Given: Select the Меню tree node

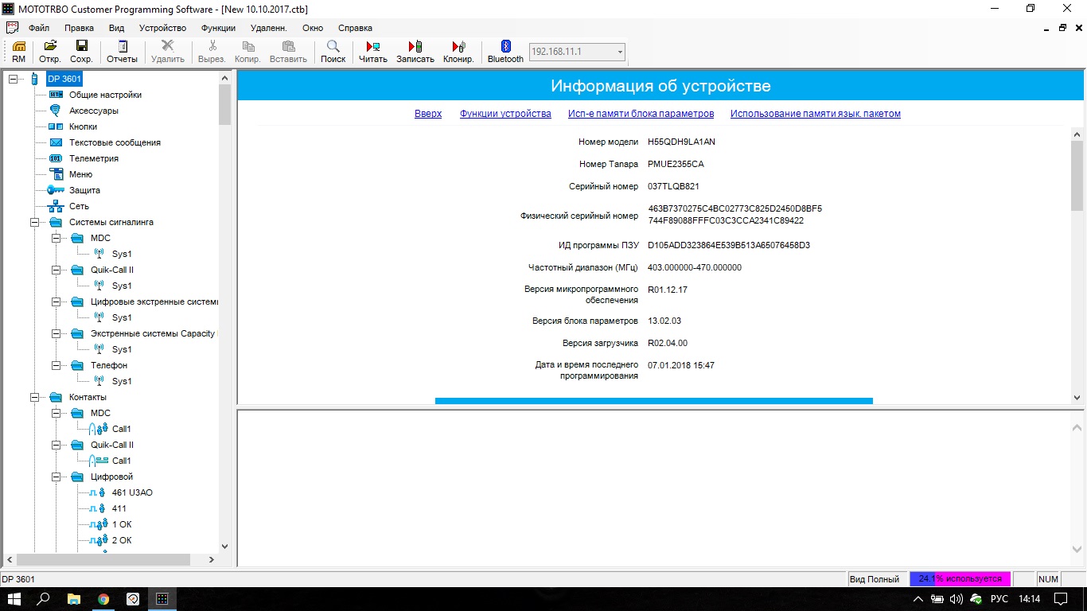Looking at the screenshot, I should pyautogui.click(x=80, y=174).
